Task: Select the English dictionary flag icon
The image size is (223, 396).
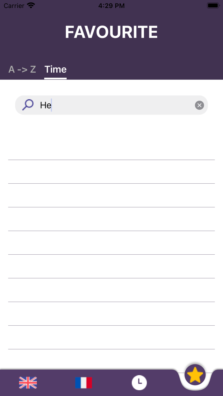Action: [x=28, y=383]
